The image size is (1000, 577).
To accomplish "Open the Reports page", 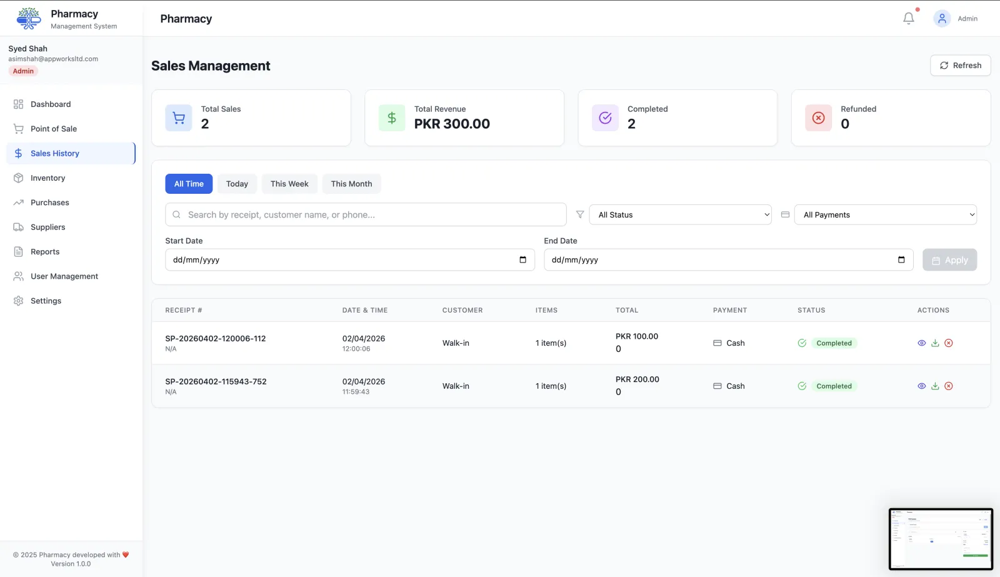I will [71, 252].
